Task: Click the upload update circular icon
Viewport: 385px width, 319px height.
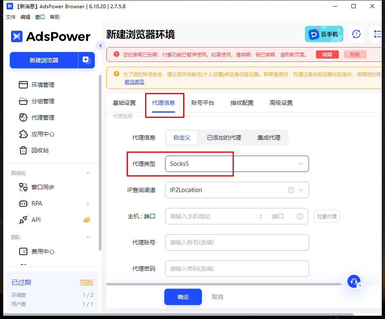Action: coord(356,34)
